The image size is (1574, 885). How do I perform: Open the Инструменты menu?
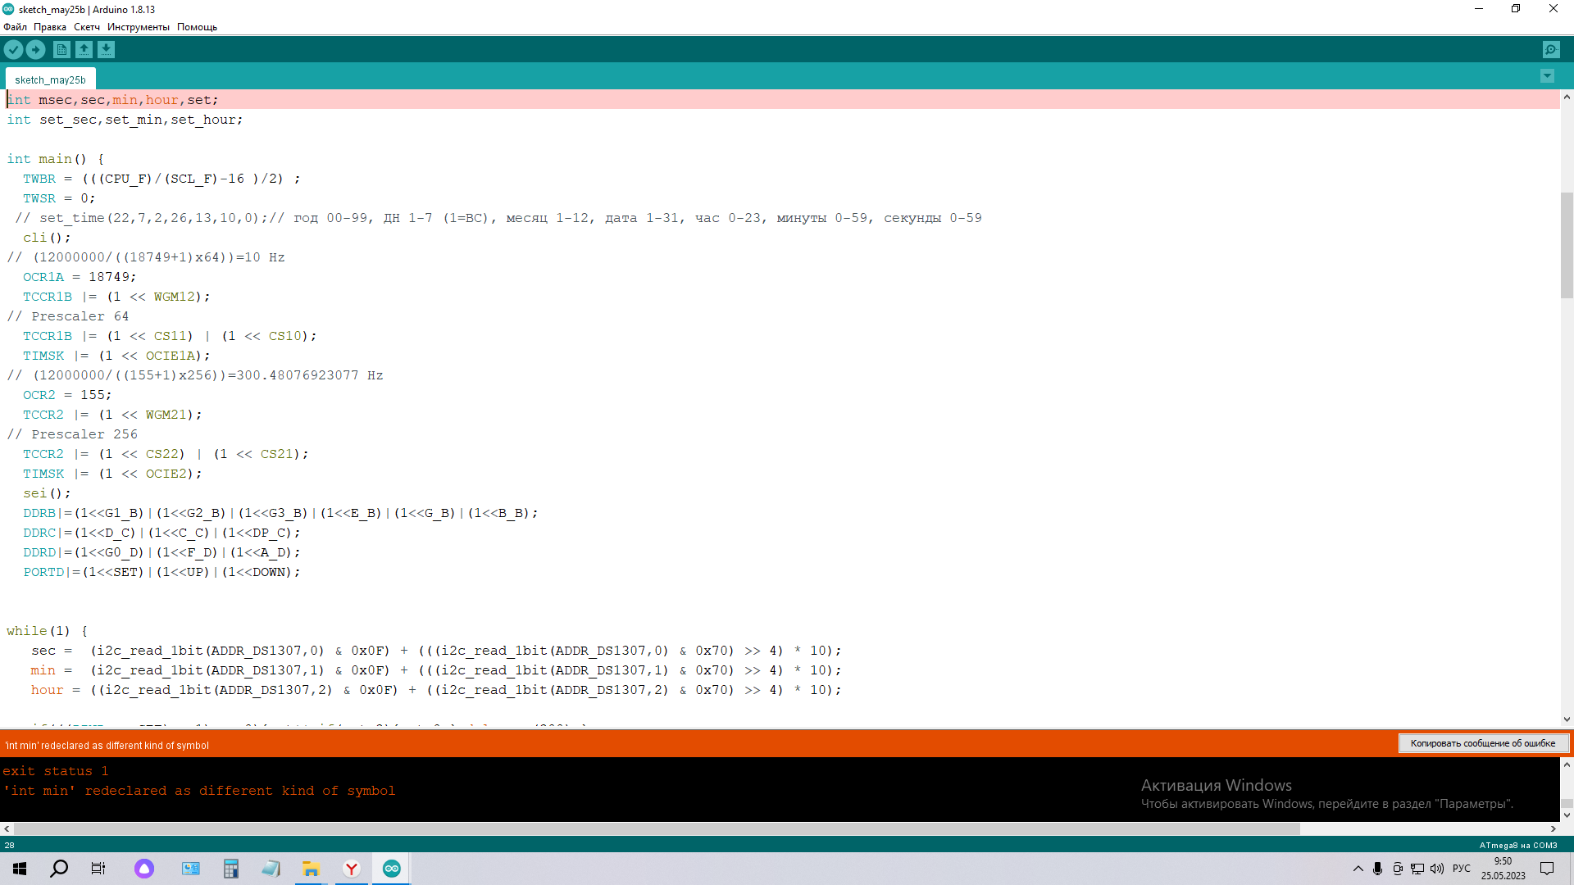pyautogui.click(x=138, y=27)
